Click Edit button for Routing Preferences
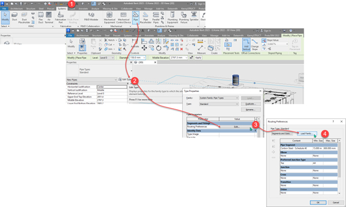 [x=237, y=127]
